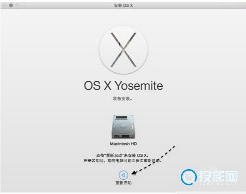Click the circular restart arrow icon
Screen dimensions: 246x194
point(123,175)
